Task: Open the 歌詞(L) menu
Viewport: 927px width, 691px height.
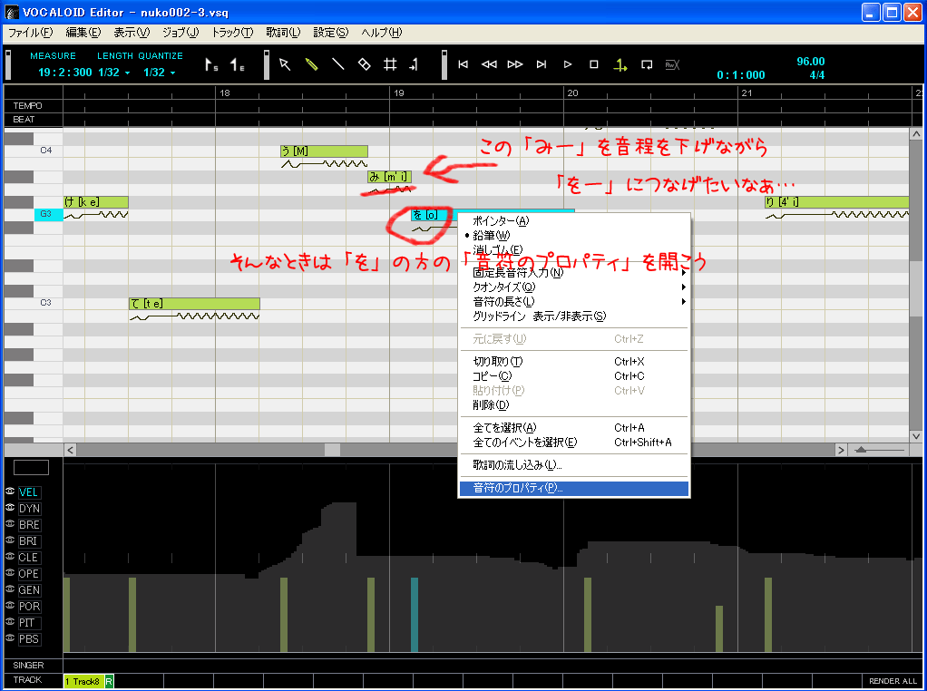Action: click(283, 33)
